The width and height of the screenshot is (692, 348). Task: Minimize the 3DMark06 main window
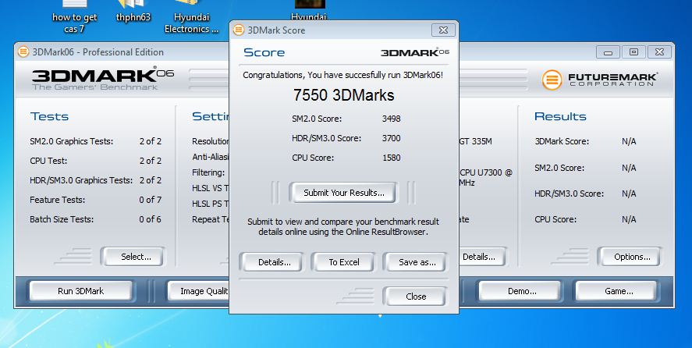(608, 52)
